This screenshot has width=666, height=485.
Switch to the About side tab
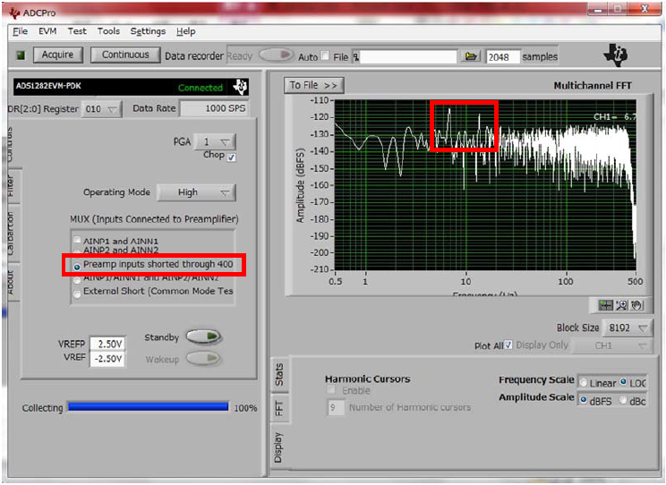click(11, 282)
